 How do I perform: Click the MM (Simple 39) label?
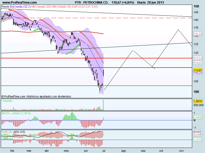pos(62,7)
